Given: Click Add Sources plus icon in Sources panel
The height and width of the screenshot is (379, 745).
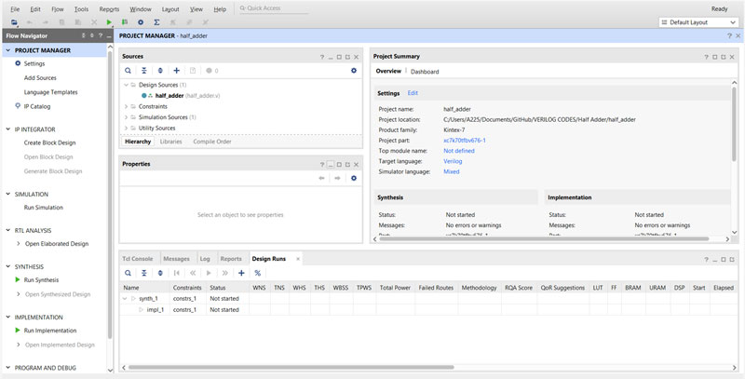Looking at the screenshot, I should (177, 70).
